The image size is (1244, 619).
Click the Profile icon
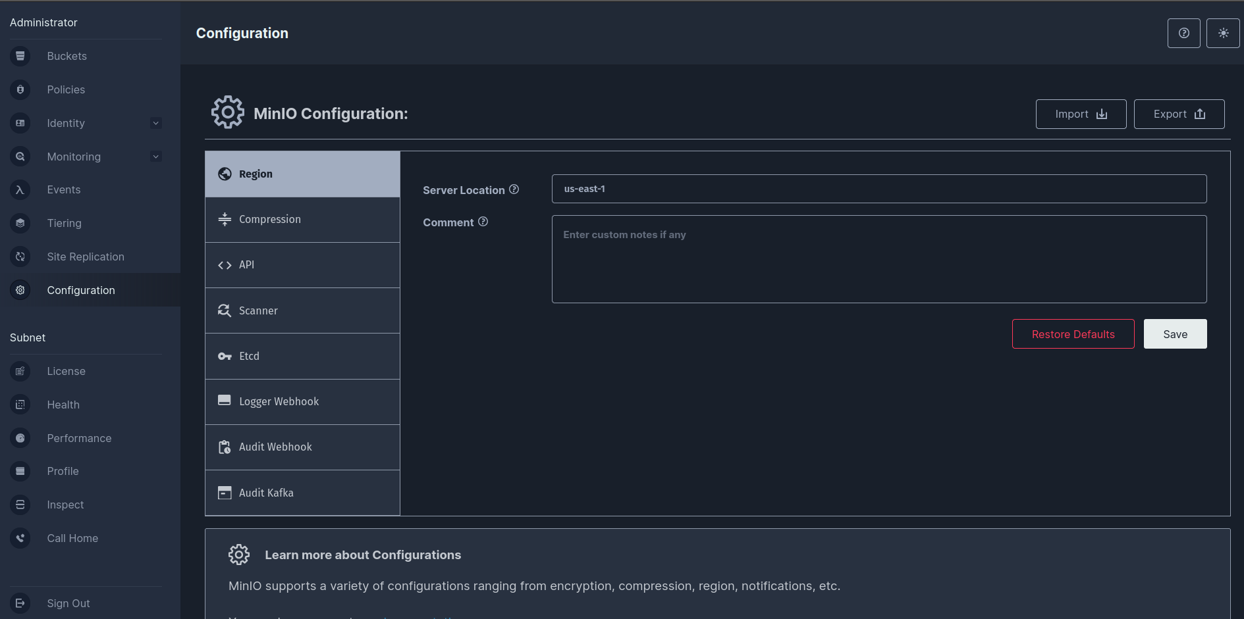tap(20, 471)
